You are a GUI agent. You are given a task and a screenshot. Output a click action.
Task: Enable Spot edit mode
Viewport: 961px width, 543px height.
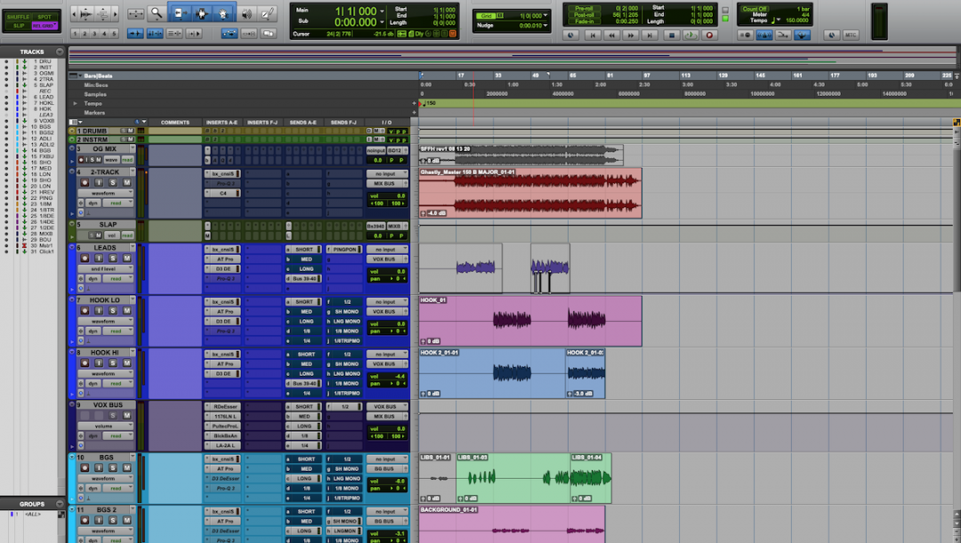click(x=44, y=17)
